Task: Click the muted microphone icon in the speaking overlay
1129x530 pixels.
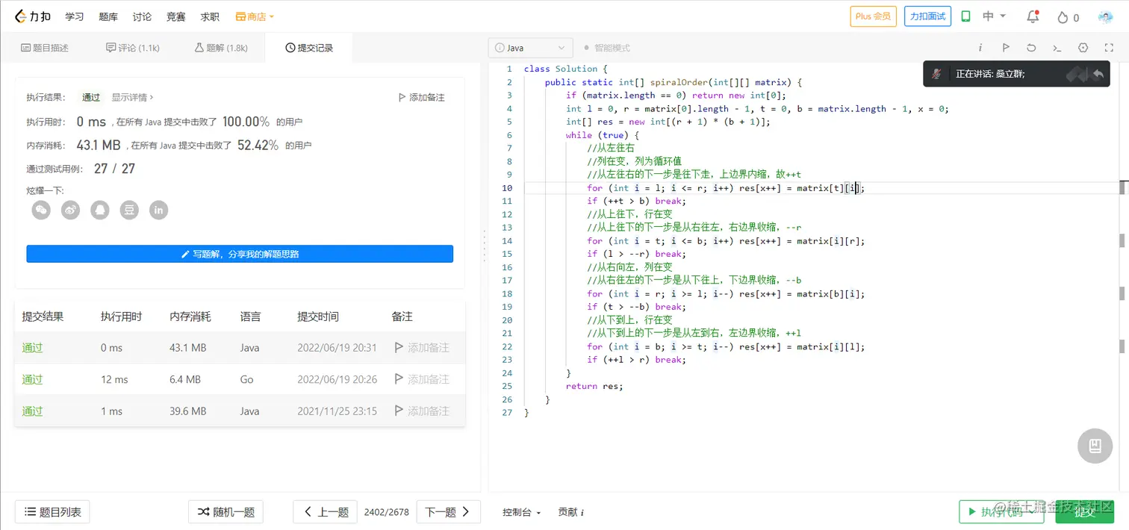Action: (936, 74)
